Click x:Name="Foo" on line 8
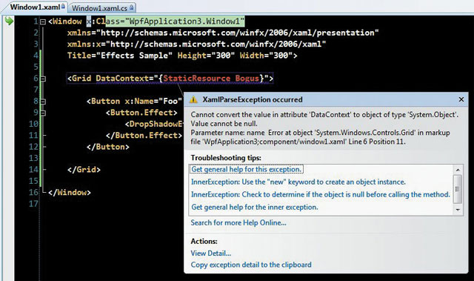This screenshot has height=281, width=474. pyautogui.click(x=153, y=101)
